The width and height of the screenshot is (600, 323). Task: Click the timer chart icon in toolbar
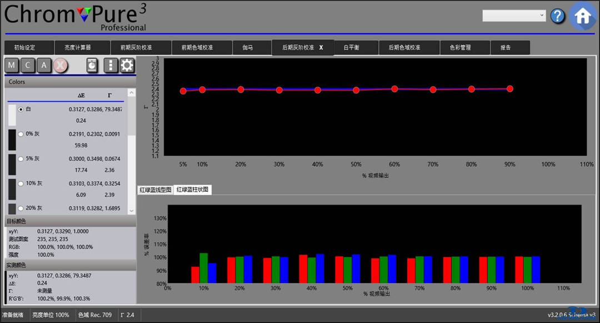[92, 66]
